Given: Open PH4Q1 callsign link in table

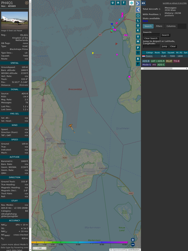Looking at the screenshot, I should pos(149,56).
